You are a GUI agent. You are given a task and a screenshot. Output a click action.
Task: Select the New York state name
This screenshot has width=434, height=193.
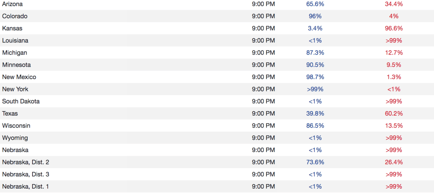point(15,89)
